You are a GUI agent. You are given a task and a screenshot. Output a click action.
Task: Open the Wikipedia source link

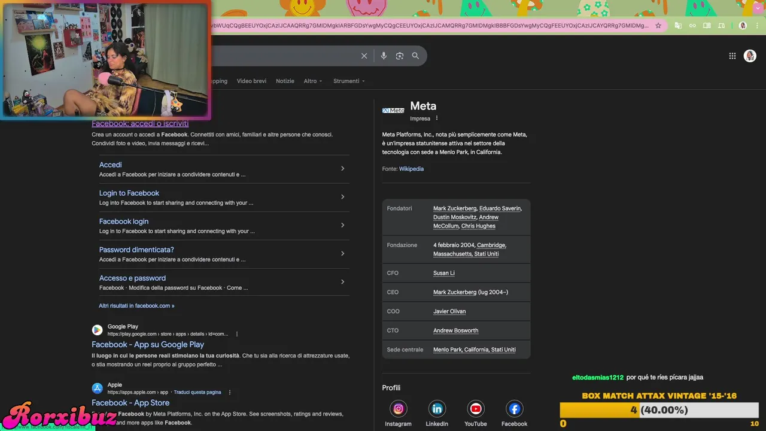[411, 169]
